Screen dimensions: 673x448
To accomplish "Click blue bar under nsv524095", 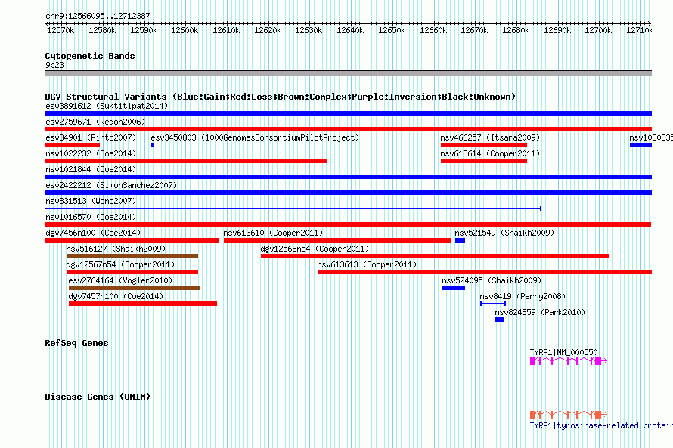I will [x=454, y=288].
